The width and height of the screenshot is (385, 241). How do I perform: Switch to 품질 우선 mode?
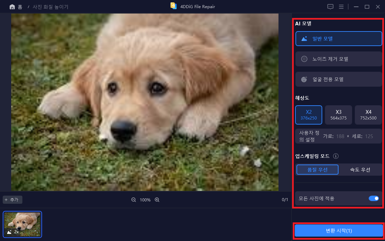[317, 170]
